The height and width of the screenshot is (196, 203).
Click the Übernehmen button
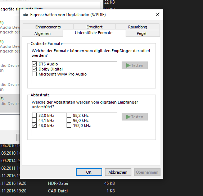pyautogui.click(x=147, y=172)
